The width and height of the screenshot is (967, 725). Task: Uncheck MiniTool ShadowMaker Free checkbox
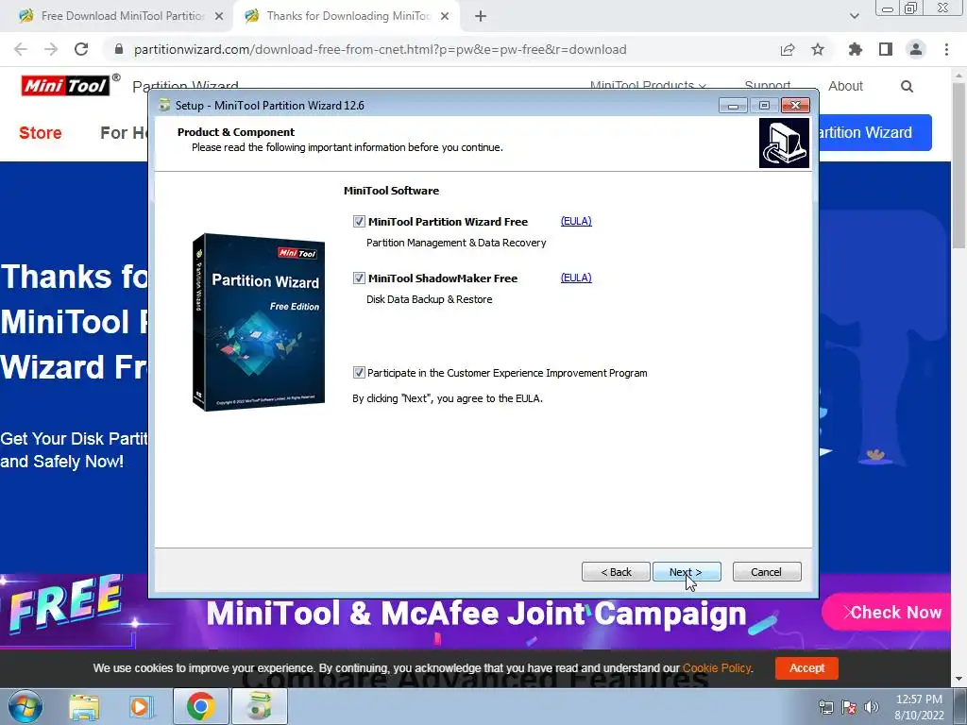click(359, 278)
